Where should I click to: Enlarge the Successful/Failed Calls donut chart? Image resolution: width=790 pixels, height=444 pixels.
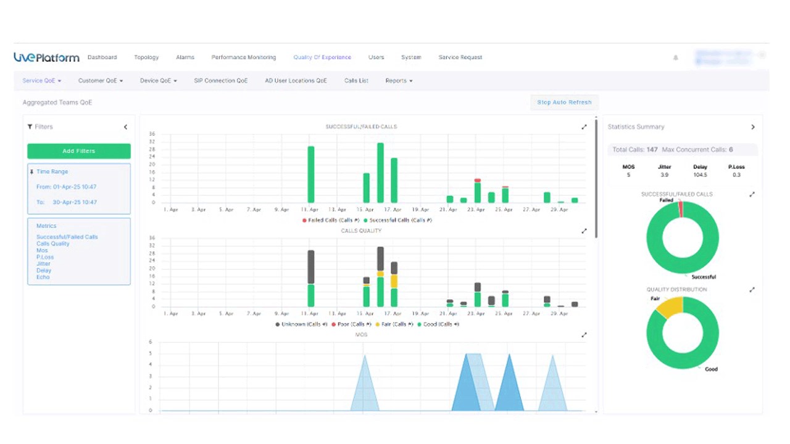[752, 194]
